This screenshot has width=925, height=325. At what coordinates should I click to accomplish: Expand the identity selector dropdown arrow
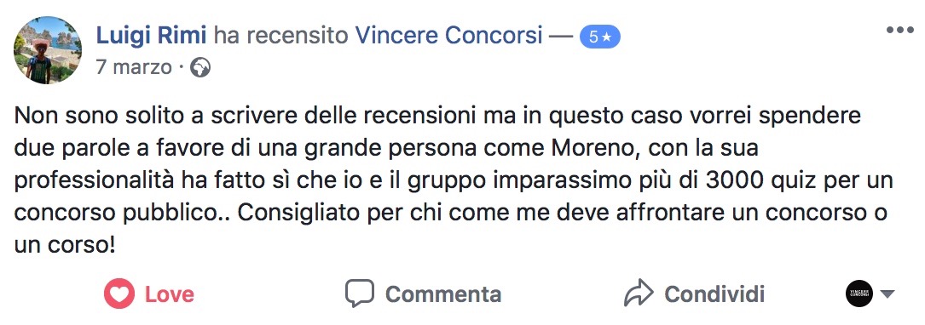pos(887,294)
